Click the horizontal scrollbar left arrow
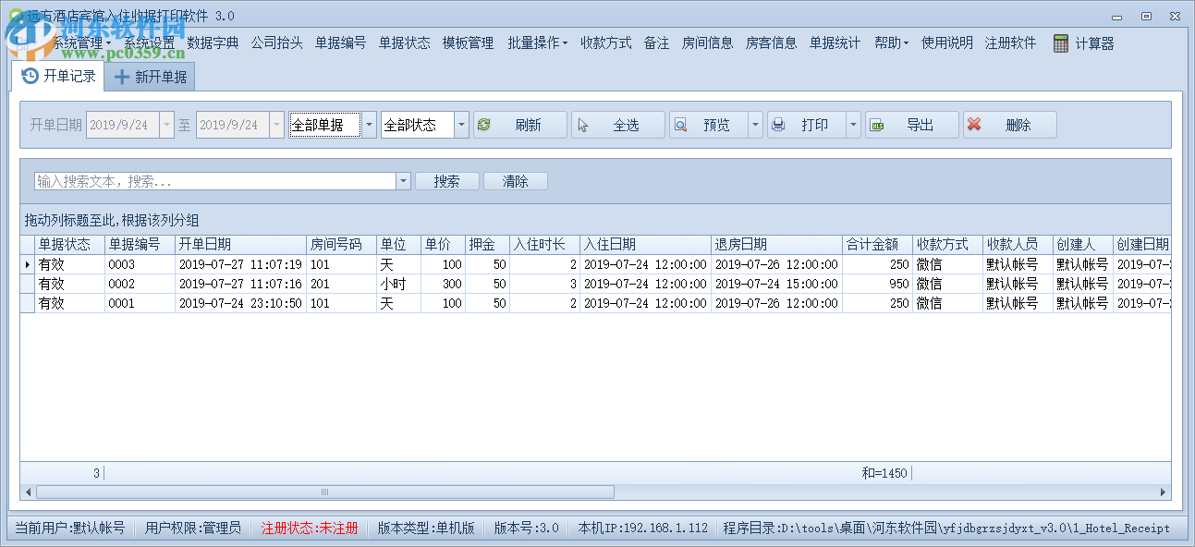1195x547 pixels. pos(28,492)
